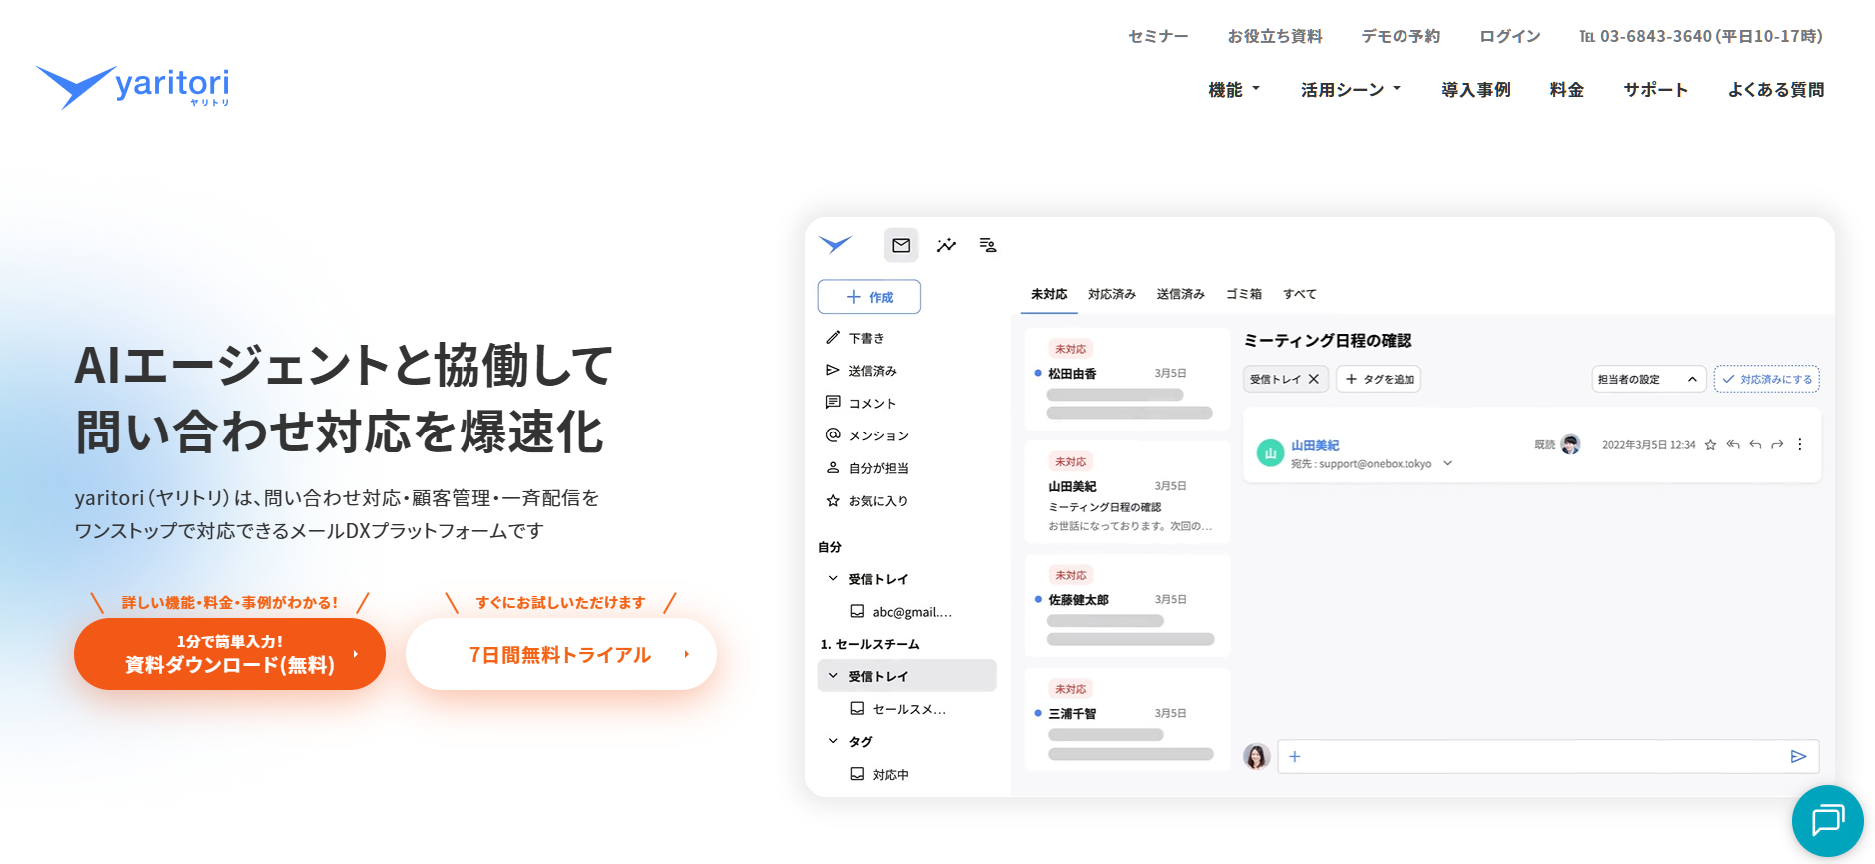Screen dimensions: 1875x864
Task: Remove the 受信トレイ tag with X
Action: click(x=1314, y=379)
